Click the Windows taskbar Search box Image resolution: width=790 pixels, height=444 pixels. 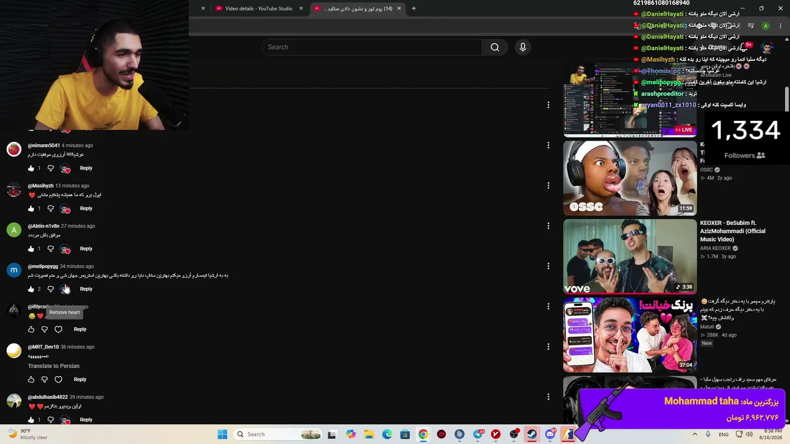[x=278, y=435]
